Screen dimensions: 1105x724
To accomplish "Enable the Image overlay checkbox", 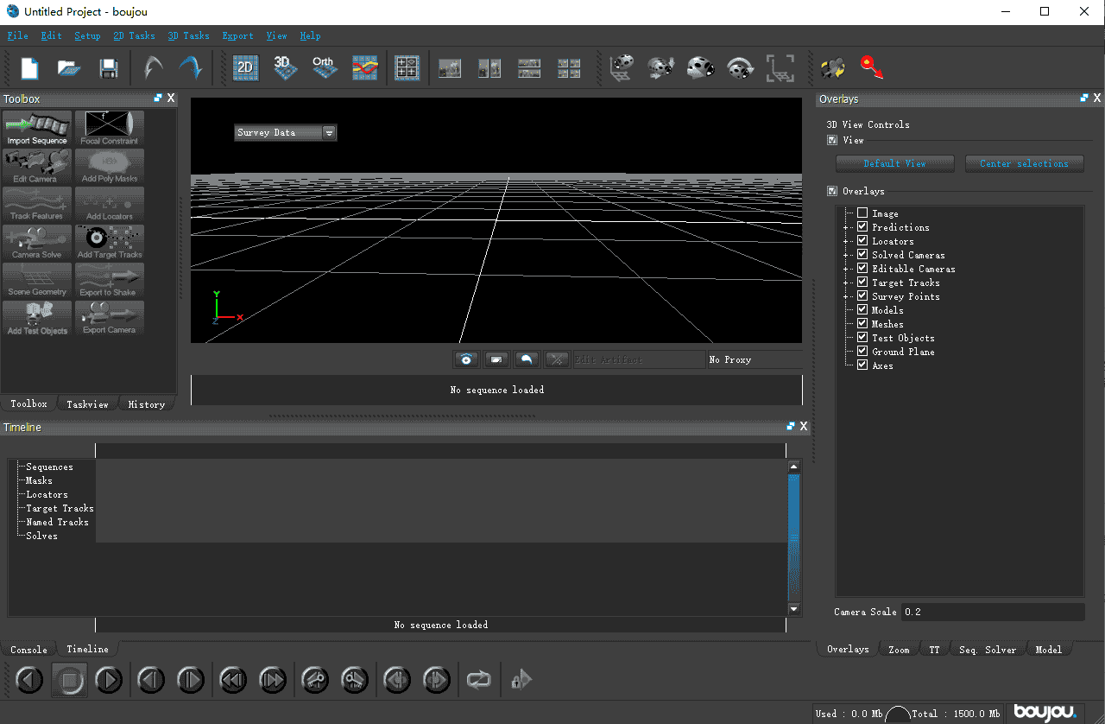I will [862, 213].
